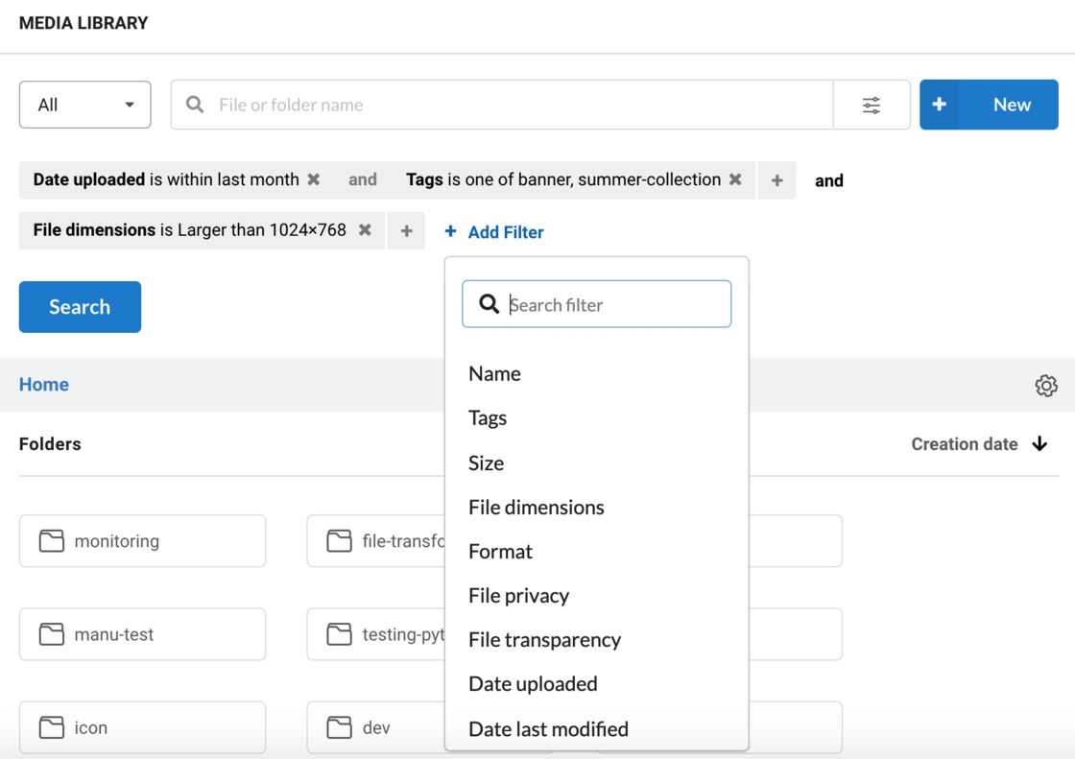This screenshot has width=1075, height=759.
Task: Click the magnifier icon in main search bar
Action: click(x=195, y=105)
